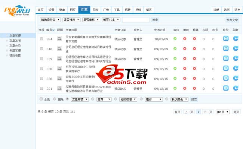The width and height of the screenshot is (243, 149).
Task: Open the 请选择分类 category dropdown
Action: 50,20
